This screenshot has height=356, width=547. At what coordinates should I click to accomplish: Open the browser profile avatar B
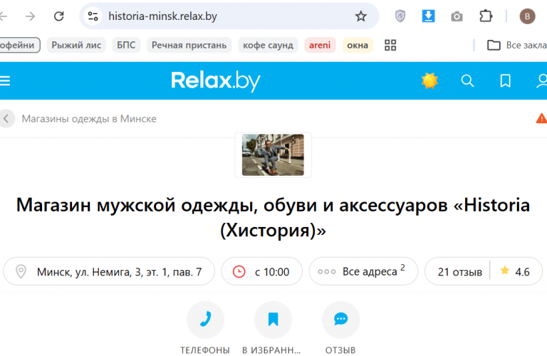coord(527,16)
